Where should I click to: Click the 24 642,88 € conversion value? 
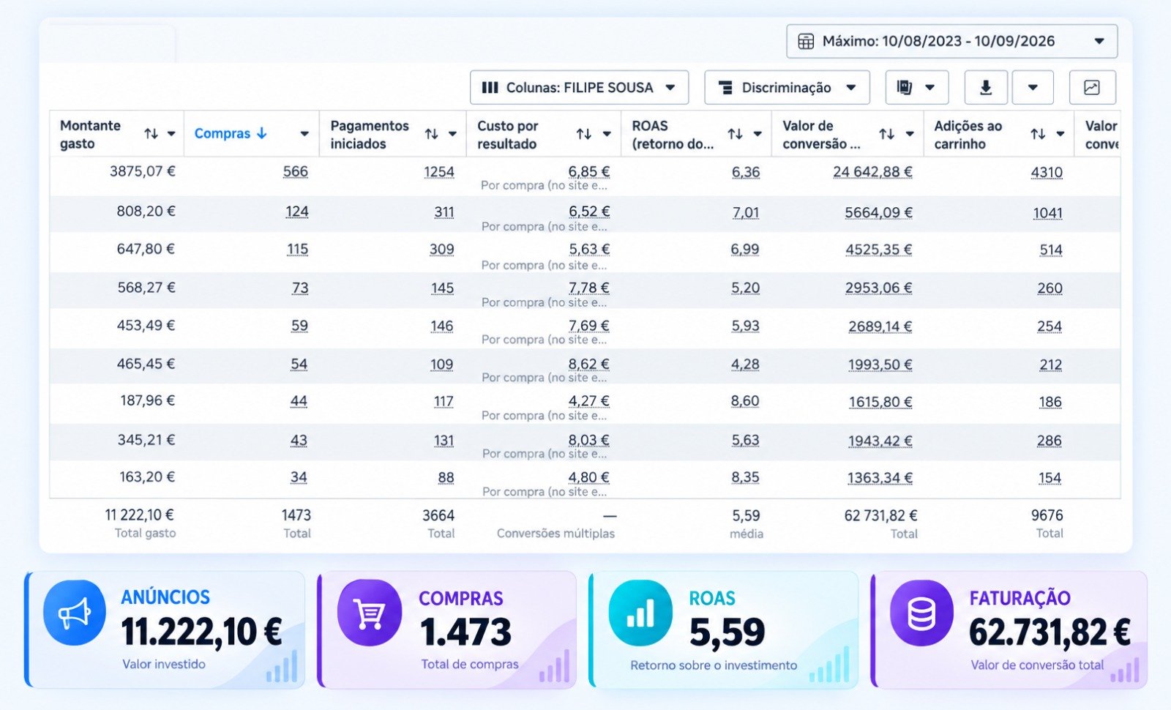pos(872,171)
